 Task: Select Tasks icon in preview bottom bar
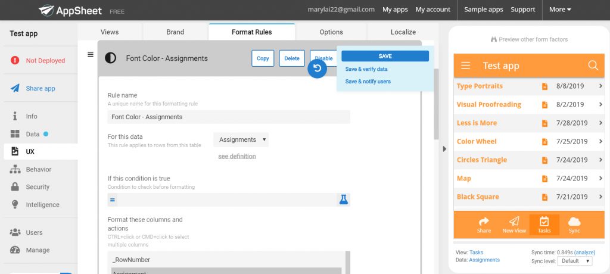(544, 225)
